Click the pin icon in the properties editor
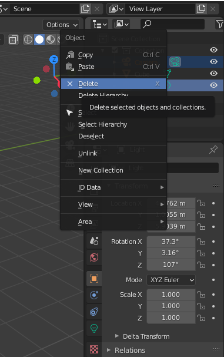 coord(213,150)
